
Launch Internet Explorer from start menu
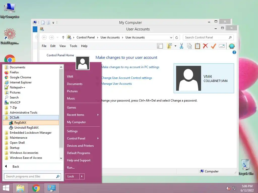point(31,82)
